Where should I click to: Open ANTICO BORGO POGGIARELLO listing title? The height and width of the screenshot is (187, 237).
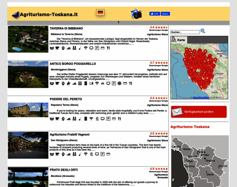point(73,64)
